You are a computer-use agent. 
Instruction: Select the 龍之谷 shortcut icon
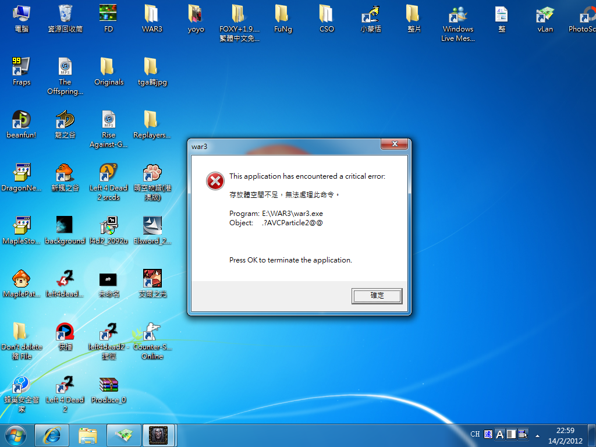click(x=65, y=124)
